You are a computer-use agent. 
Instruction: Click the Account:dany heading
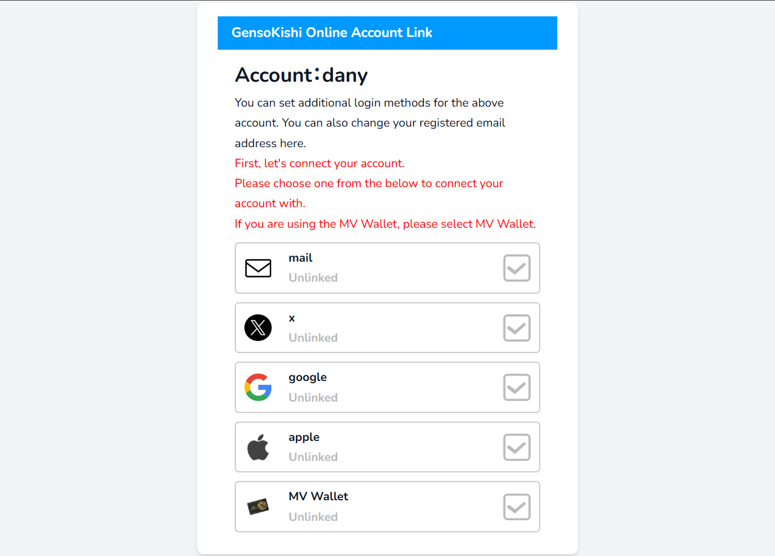pos(301,75)
